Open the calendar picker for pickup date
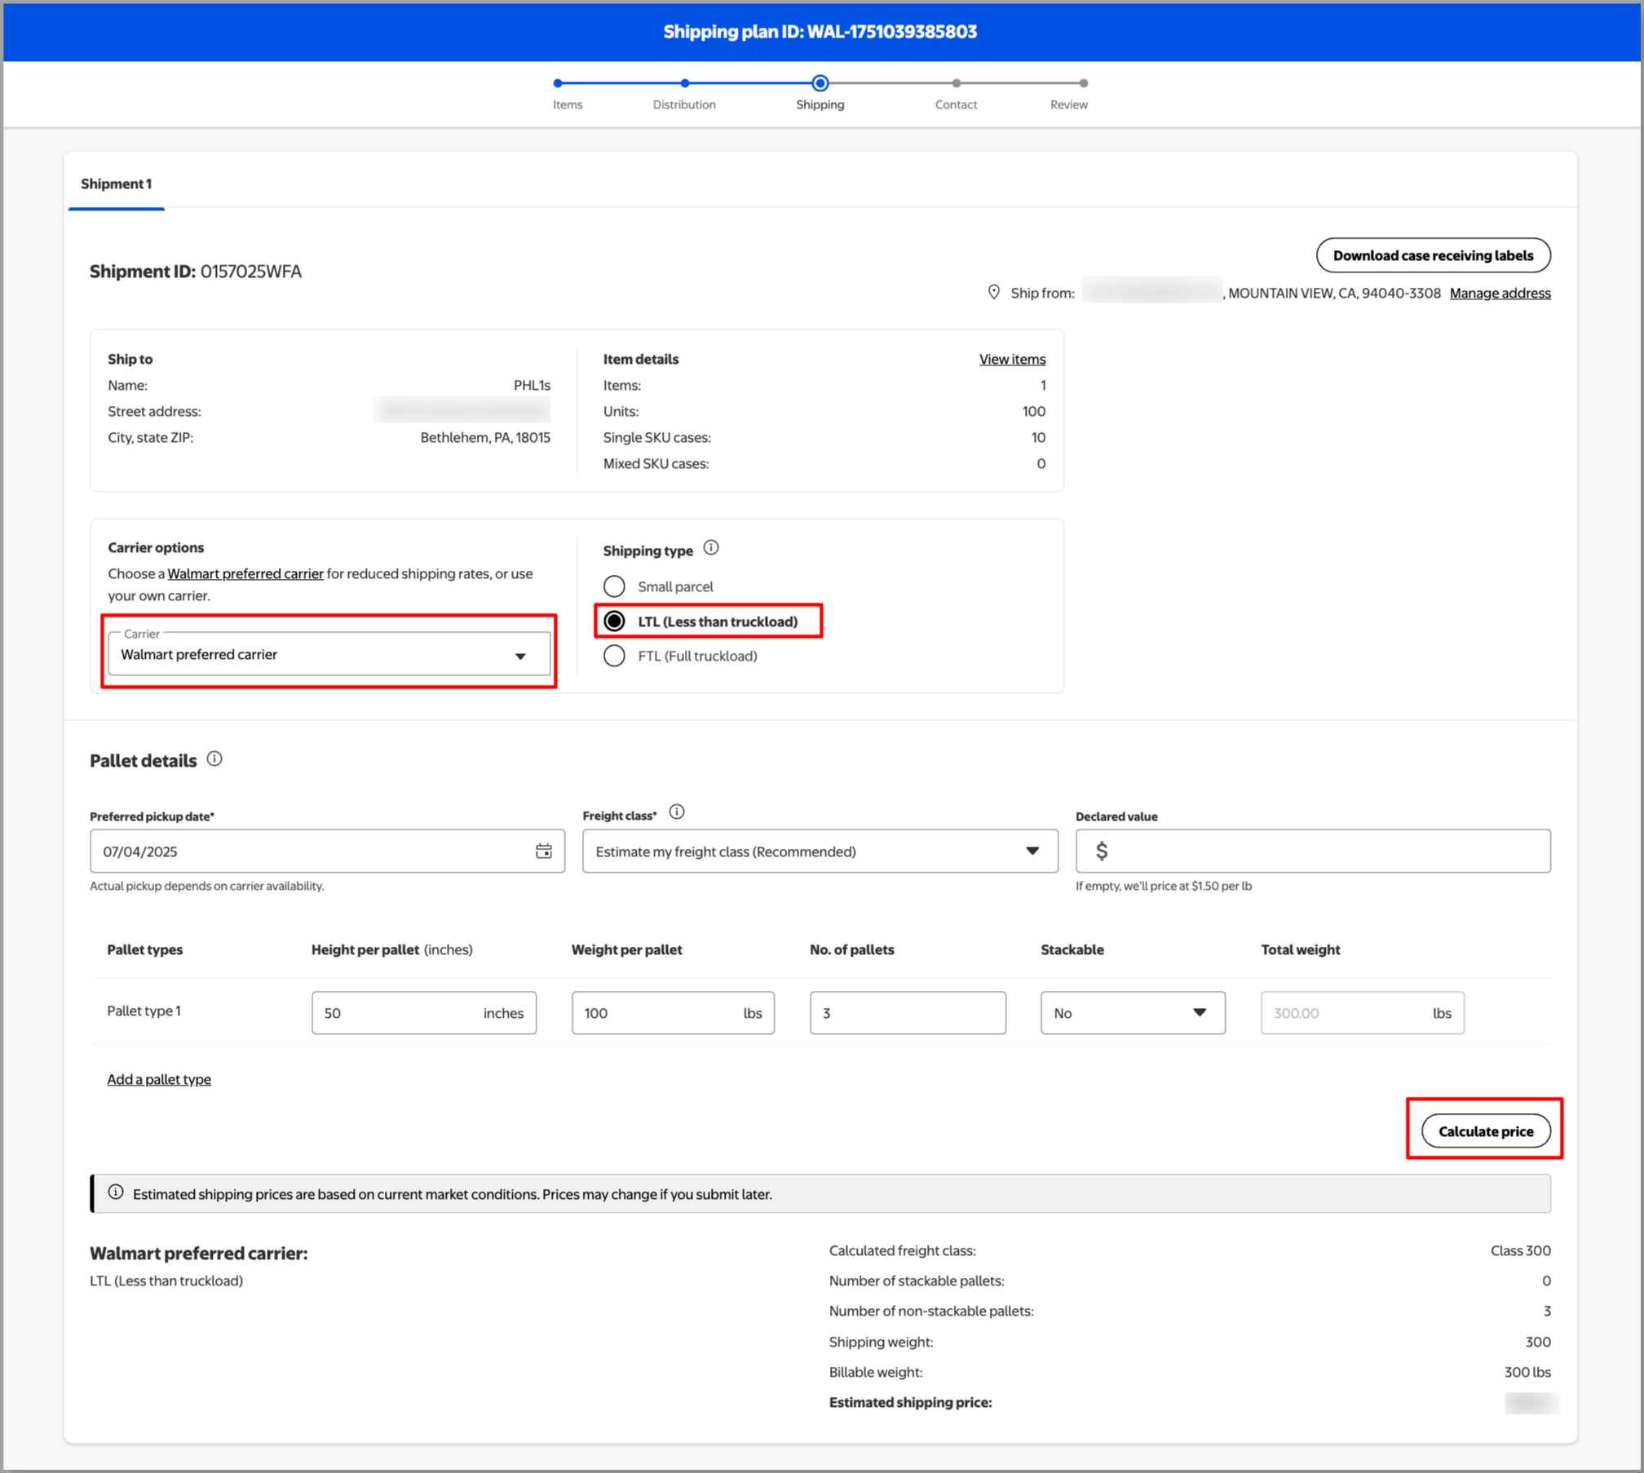This screenshot has width=1644, height=1473. coord(544,852)
